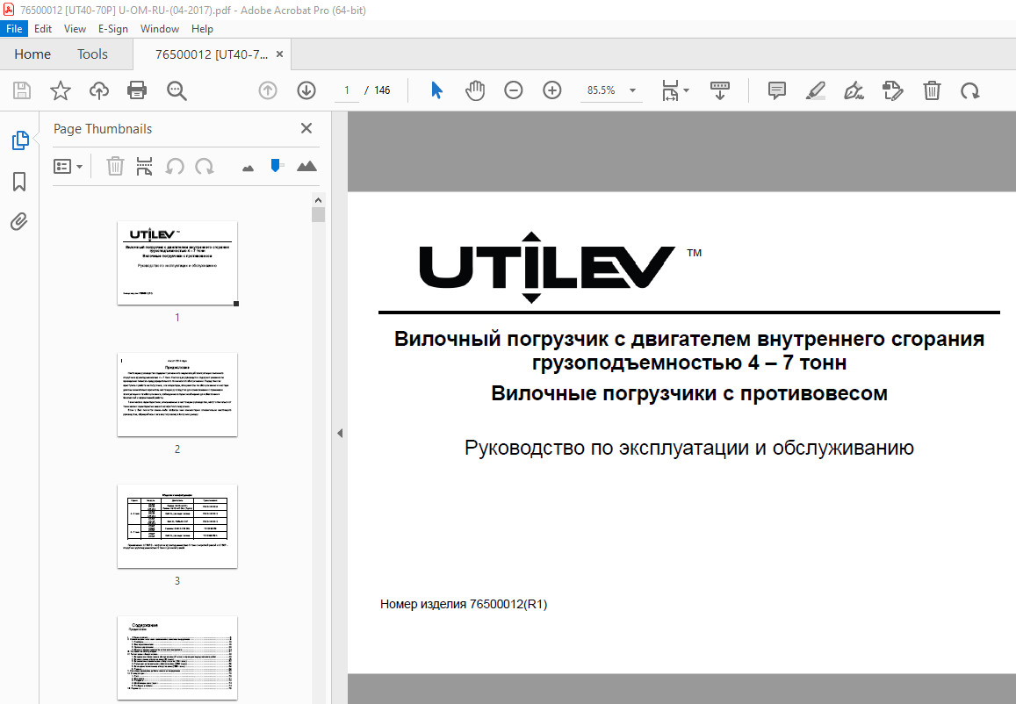
Task: Add document to starred with star icon
Action: (61, 90)
